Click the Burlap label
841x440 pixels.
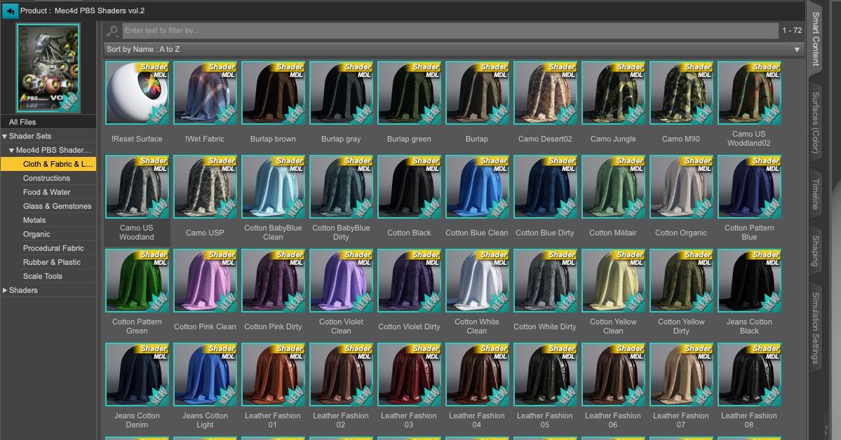click(x=477, y=139)
